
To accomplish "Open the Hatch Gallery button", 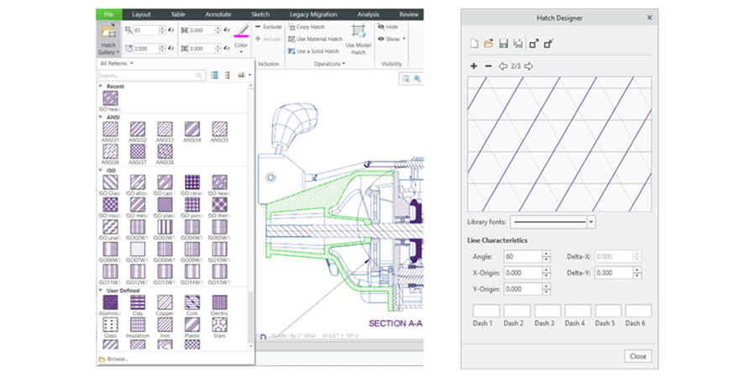I will (x=108, y=39).
